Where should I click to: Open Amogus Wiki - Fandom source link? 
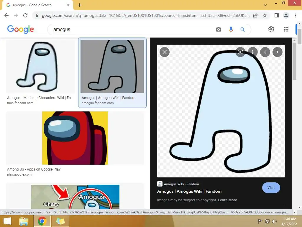[x=181, y=184]
